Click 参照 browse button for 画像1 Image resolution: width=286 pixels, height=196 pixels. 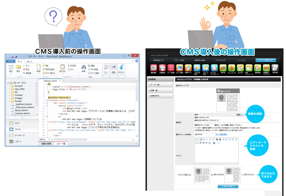239,115
